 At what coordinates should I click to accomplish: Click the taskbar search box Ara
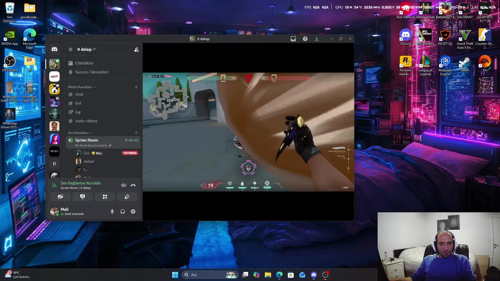(211, 275)
